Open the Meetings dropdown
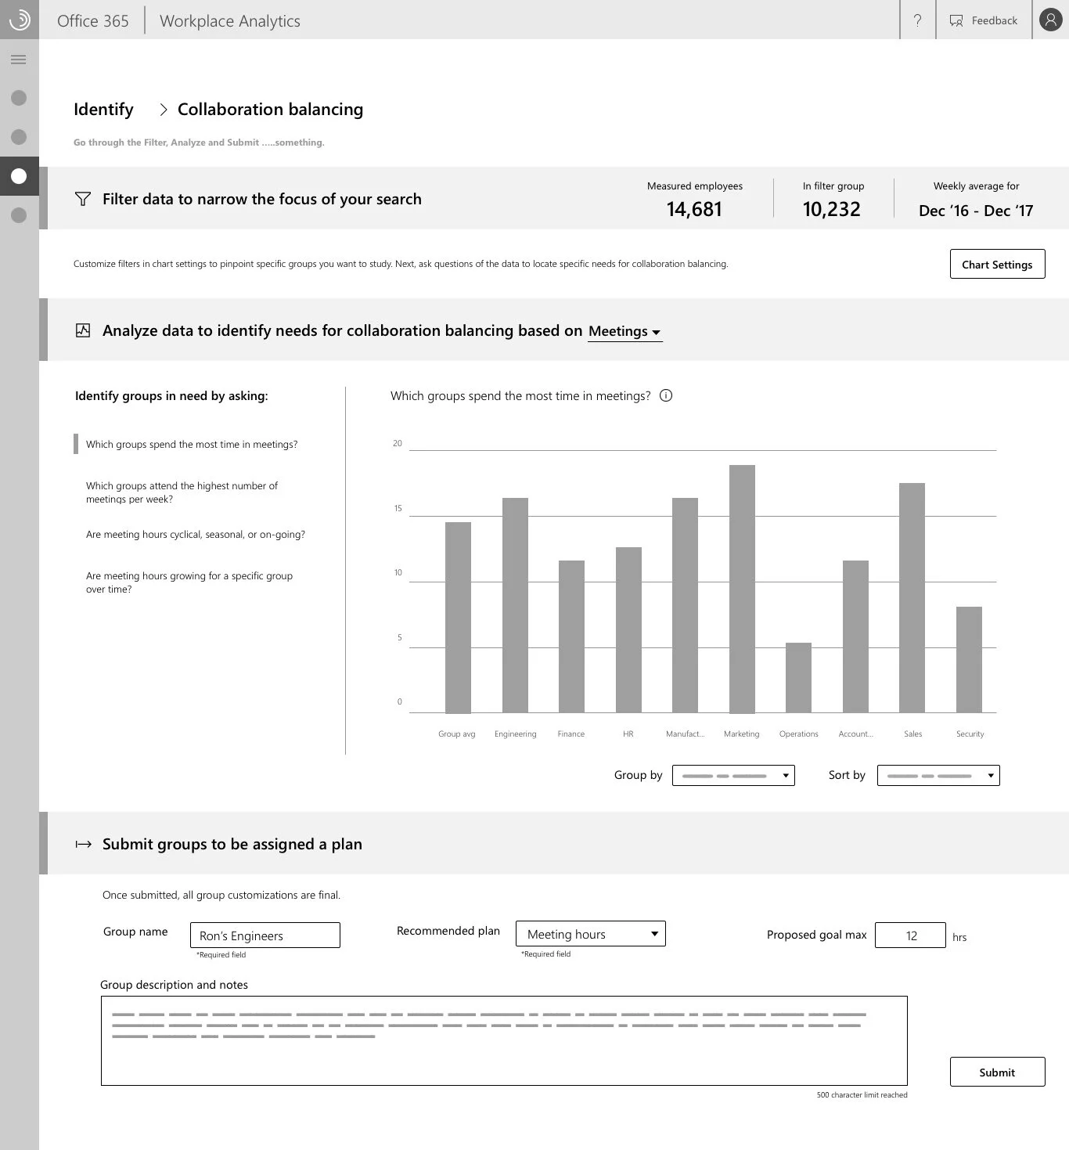 (x=624, y=331)
